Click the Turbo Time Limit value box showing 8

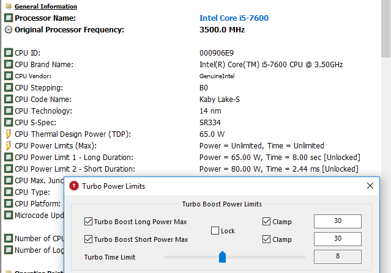click(337, 257)
